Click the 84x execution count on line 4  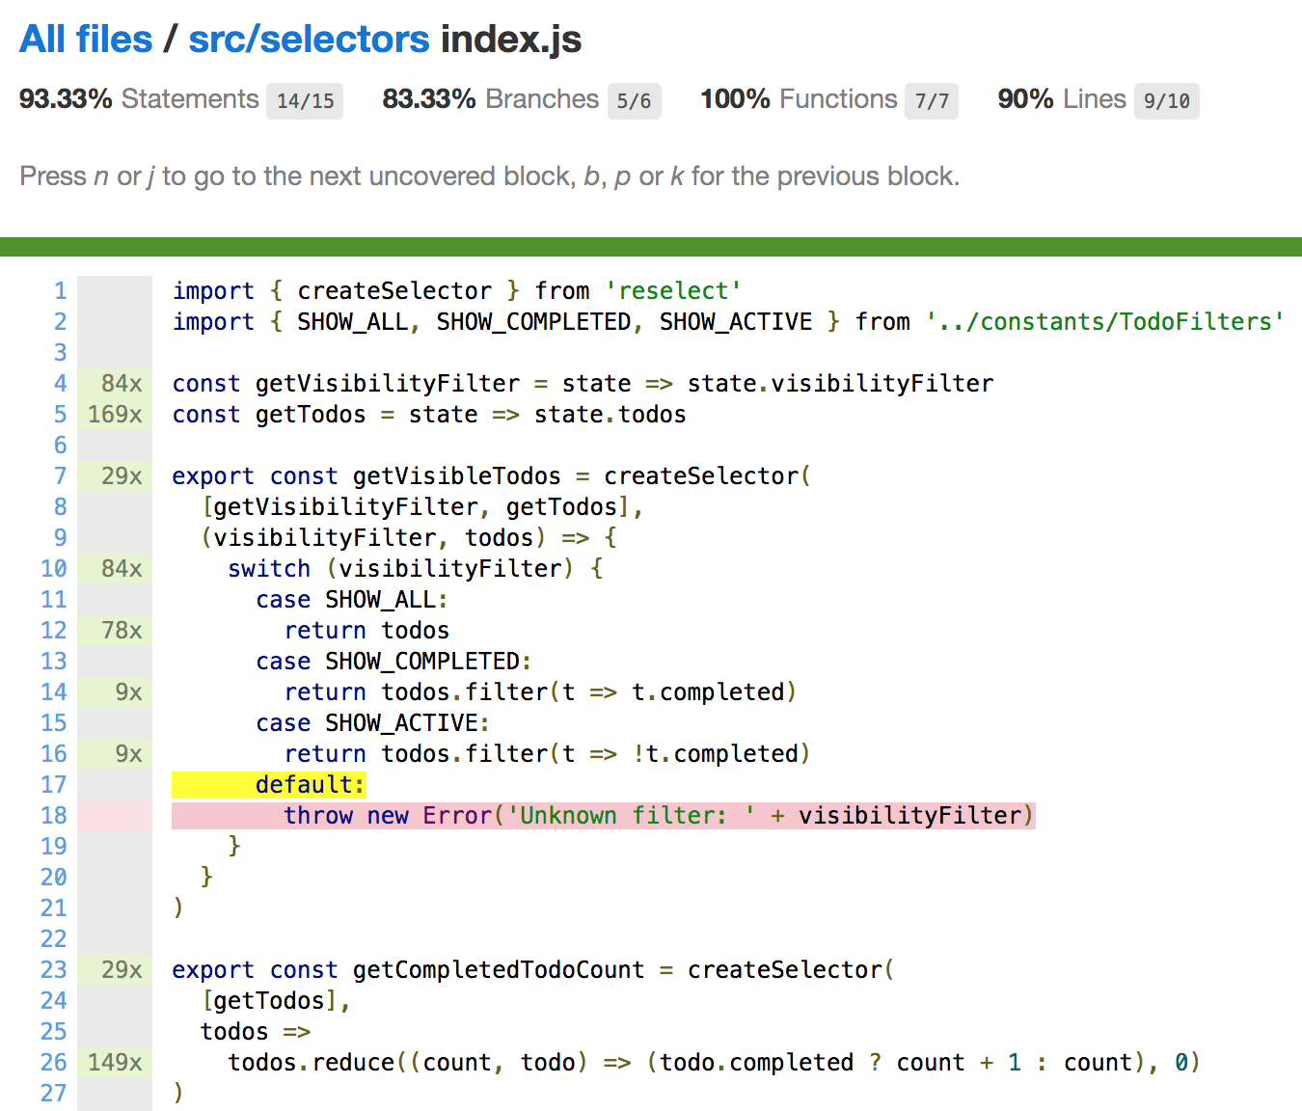(120, 383)
